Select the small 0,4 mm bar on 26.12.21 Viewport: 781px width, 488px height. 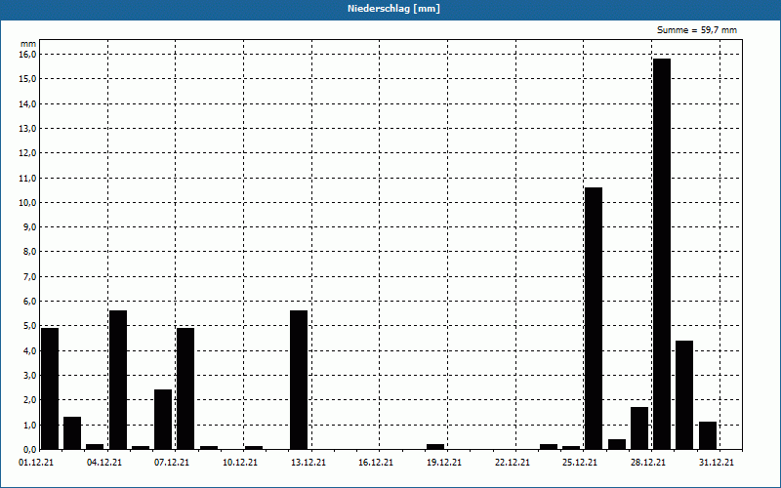[617, 445]
